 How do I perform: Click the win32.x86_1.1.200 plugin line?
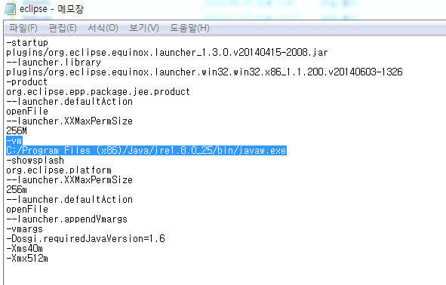(205, 72)
